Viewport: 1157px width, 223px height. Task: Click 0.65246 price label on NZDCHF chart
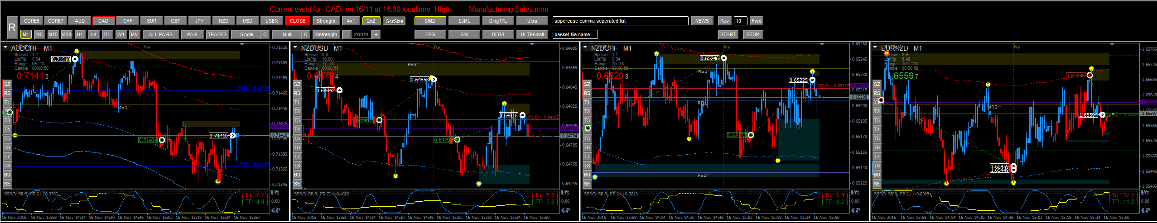709,58
